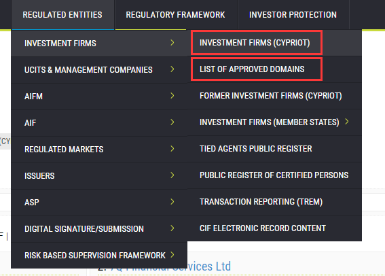Open the Regulatory Framework menu tab
Image resolution: width=385 pixels, height=276 pixels.
click(x=175, y=15)
